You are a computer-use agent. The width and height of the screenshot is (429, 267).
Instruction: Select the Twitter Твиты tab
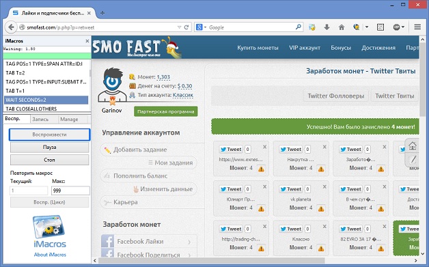coord(395,96)
